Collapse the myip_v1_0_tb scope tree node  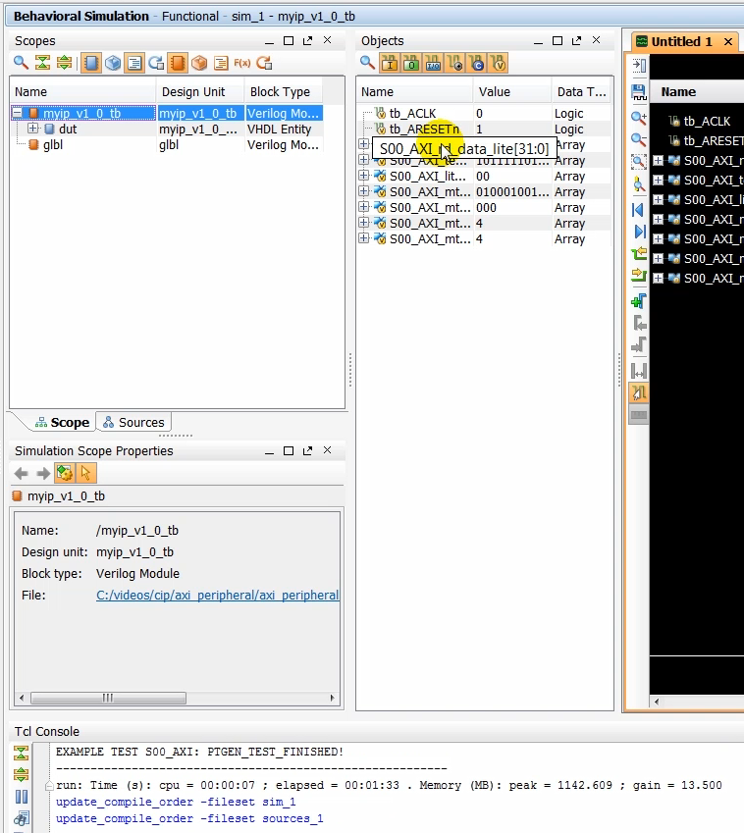coord(18,114)
